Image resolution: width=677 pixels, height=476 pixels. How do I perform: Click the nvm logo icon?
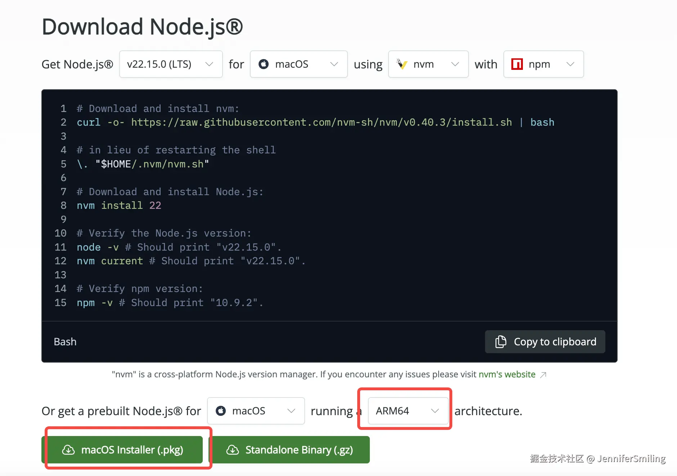tap(402, 64)
